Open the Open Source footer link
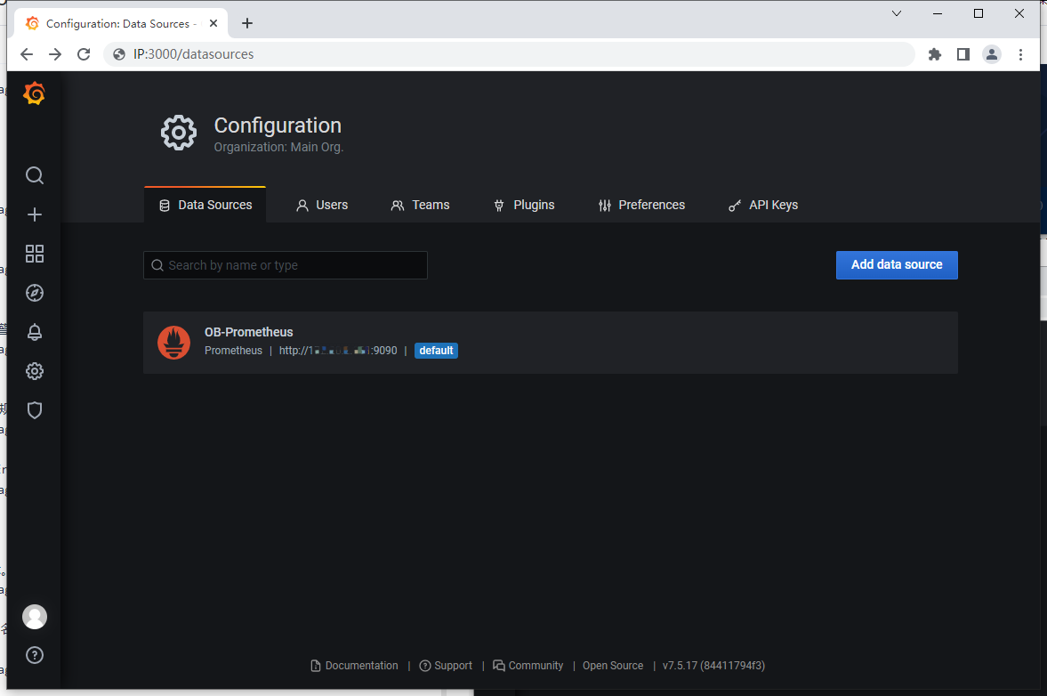1047x696 pixels. click(x=613, y=666)
